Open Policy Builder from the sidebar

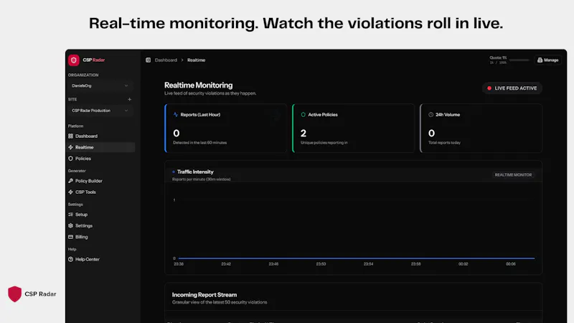pyautogui.click(x=100, y=181)
